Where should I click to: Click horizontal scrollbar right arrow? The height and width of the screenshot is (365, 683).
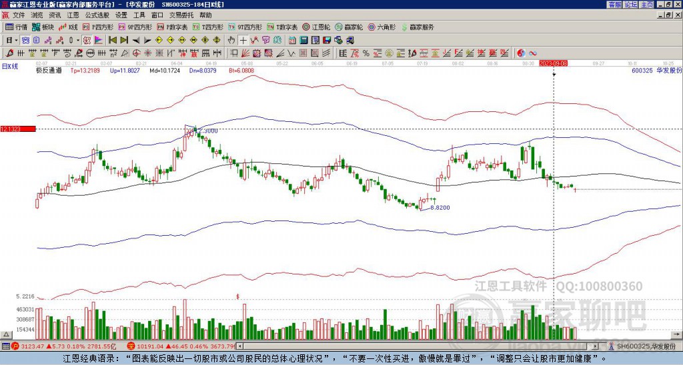(x=596, y=346)
